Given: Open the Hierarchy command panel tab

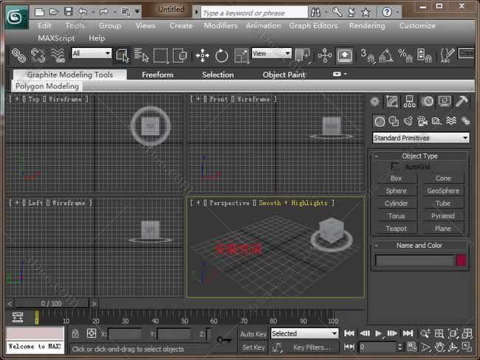Looking at the screenshot, I should point(409,101).
